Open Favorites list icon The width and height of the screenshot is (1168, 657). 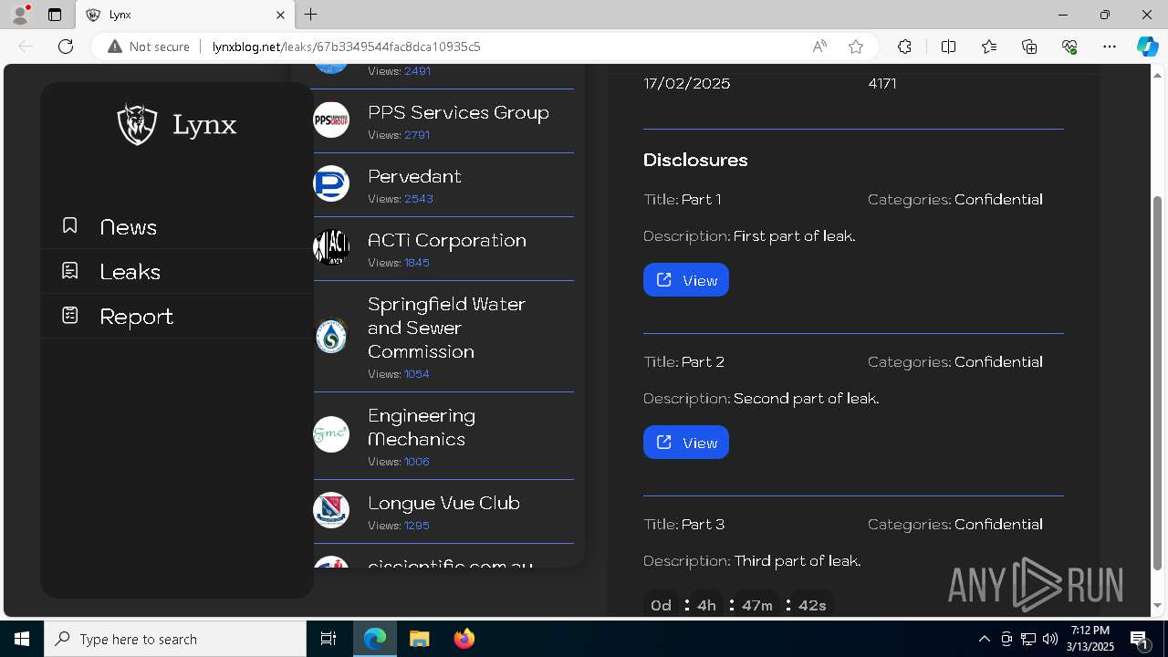pos(989,47)
